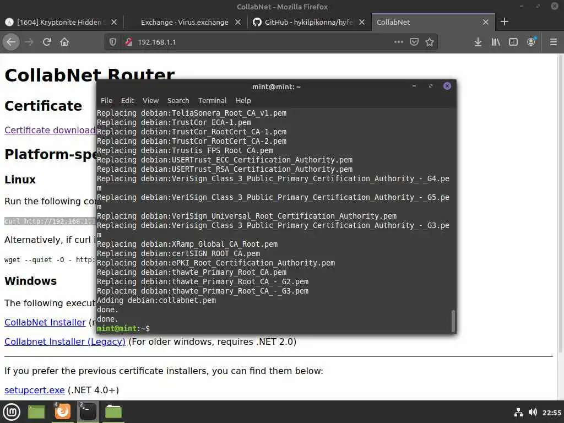
Task: Download setupcert.exe link
Action: pyautogui.click(x=35, y=390)
